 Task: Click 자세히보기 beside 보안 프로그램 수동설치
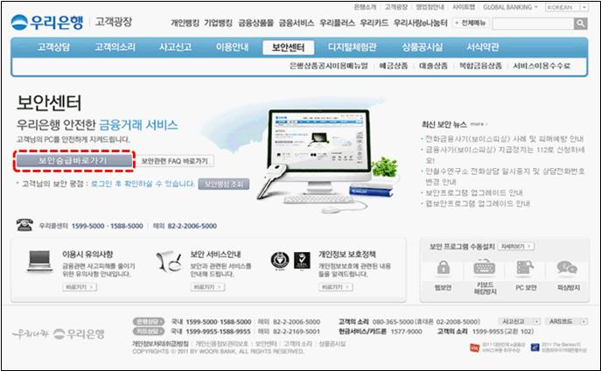click(516, 247)
